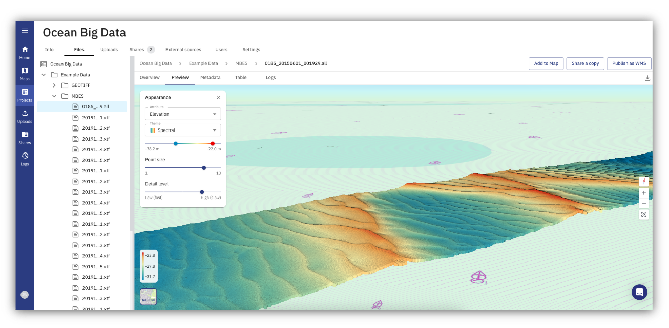
Task: Select the Projects icon in sidebar
Action: click(24, 93)
